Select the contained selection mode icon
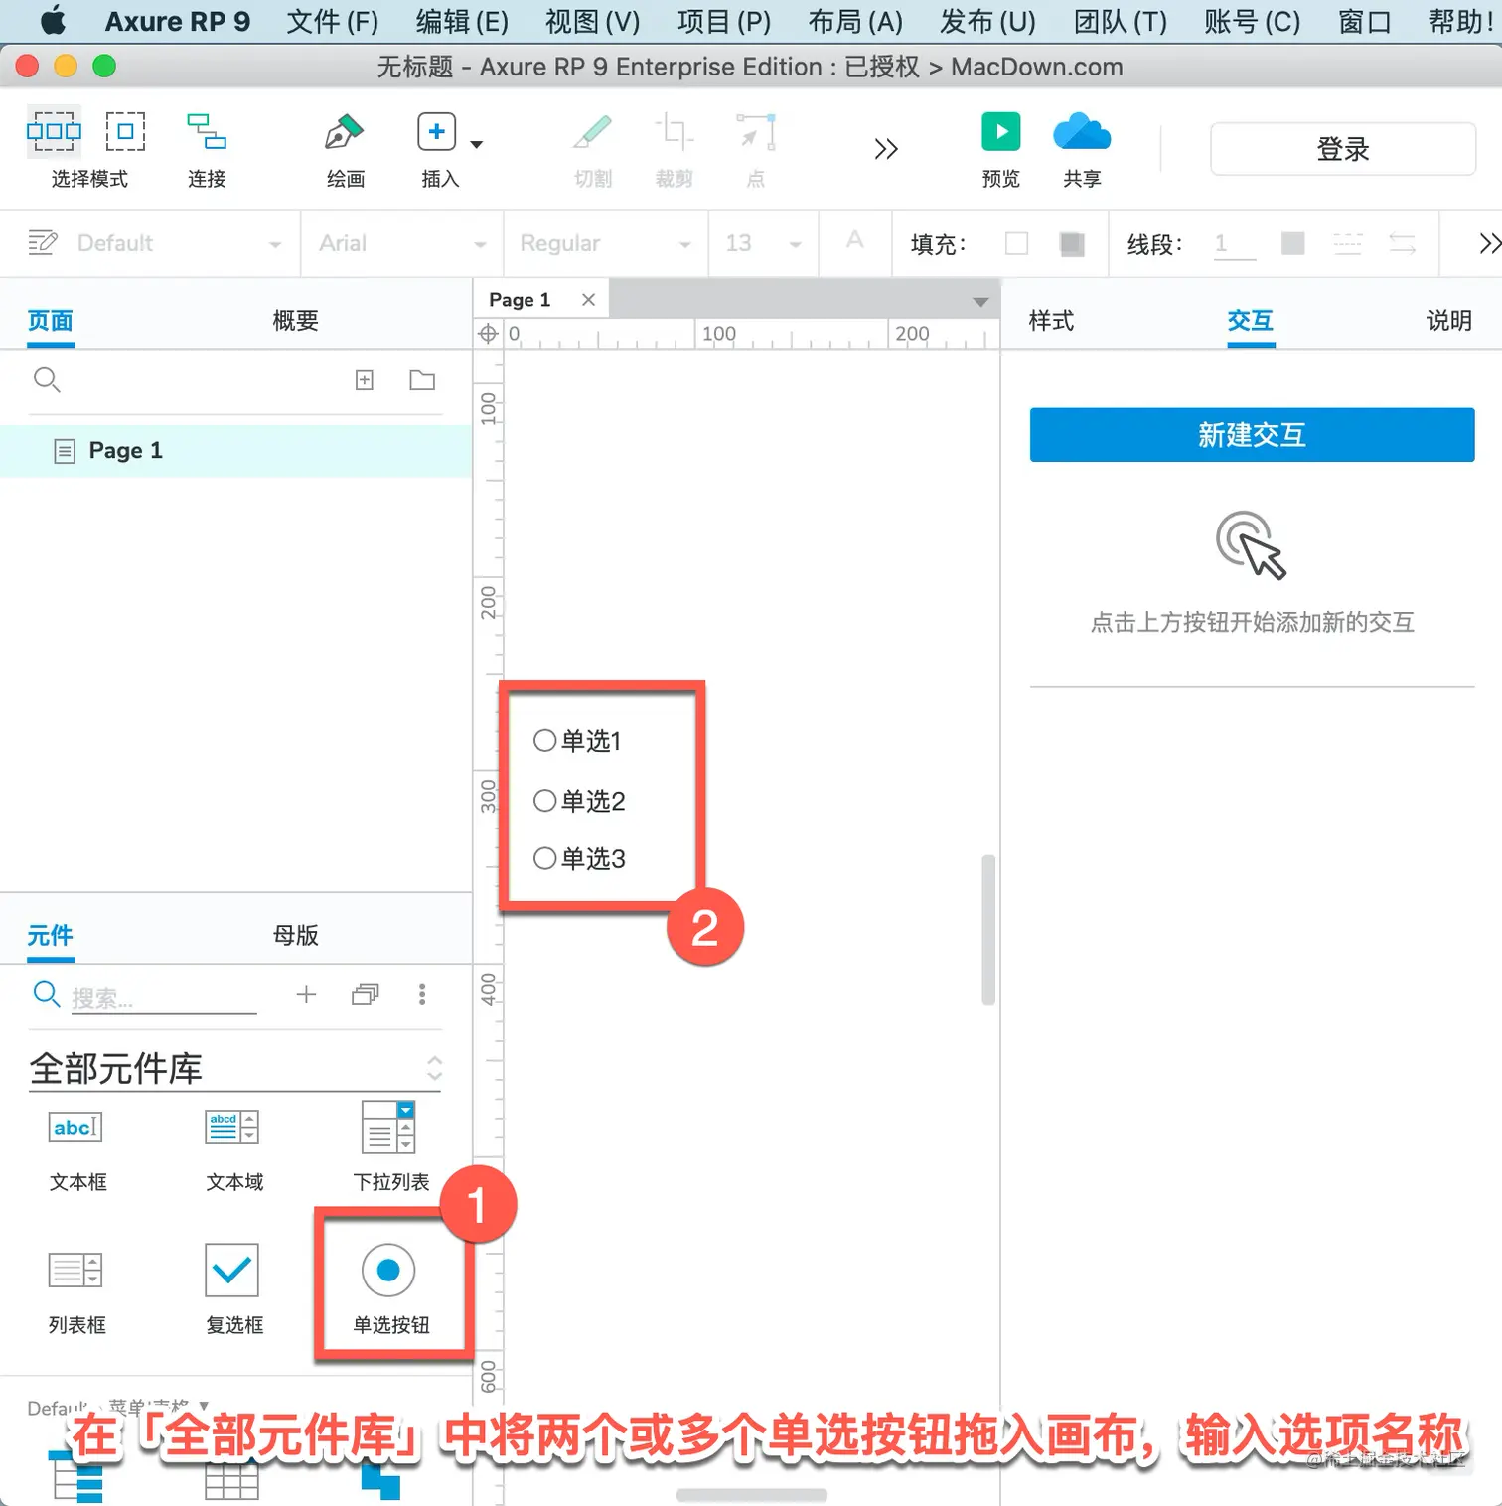Screen dimensions: 1502x1506 point(125,131)
